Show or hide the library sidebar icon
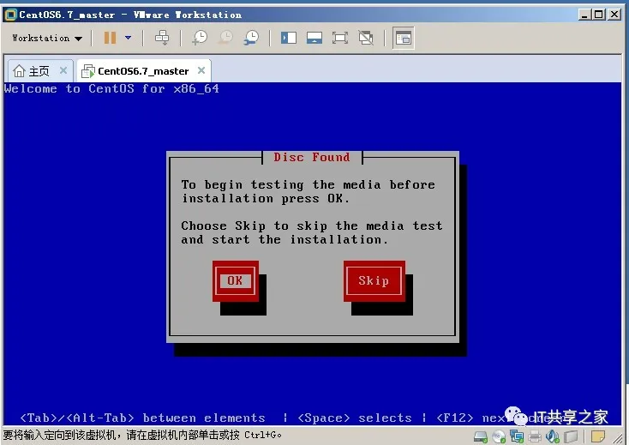Screen dimensions: 629x445 point(289,38)
